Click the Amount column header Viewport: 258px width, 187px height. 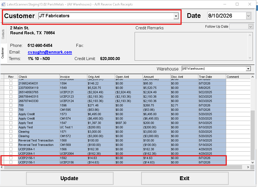pyautogui.click(x=157, y=77)
